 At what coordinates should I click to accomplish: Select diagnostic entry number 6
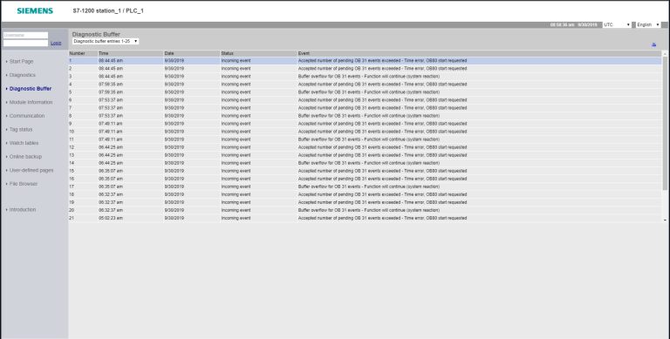point(365,100)
